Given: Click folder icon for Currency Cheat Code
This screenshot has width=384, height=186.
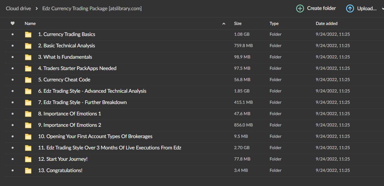Looking at the screenshot, I should click(x=28, y=80).
